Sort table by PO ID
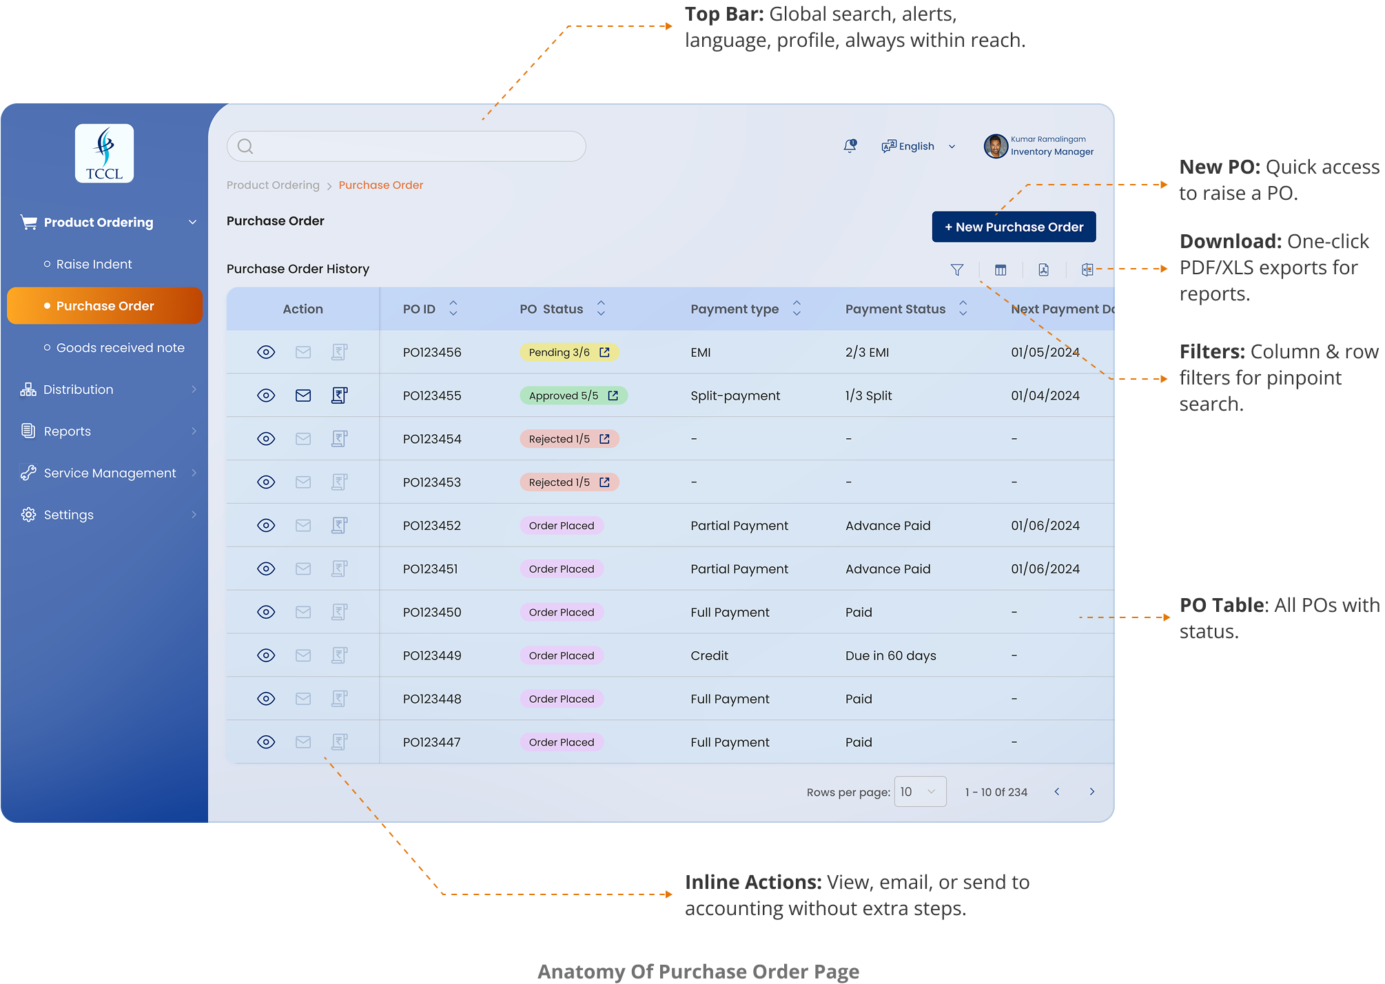The image size is (1385, 984). [x=453, y=308]
